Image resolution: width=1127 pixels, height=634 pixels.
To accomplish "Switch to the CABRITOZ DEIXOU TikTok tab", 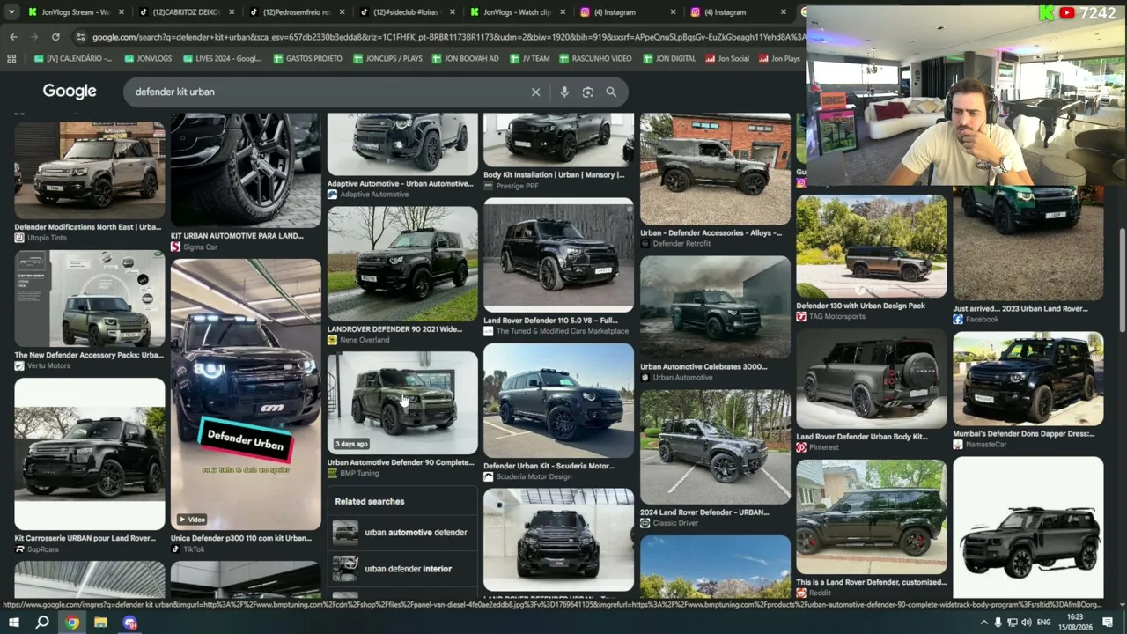I will (185, 12).
